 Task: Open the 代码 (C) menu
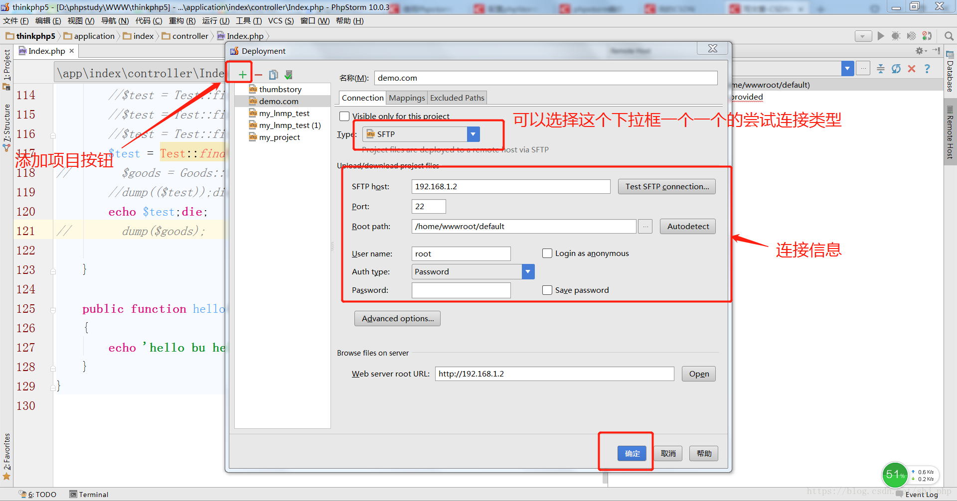(149, 20)
